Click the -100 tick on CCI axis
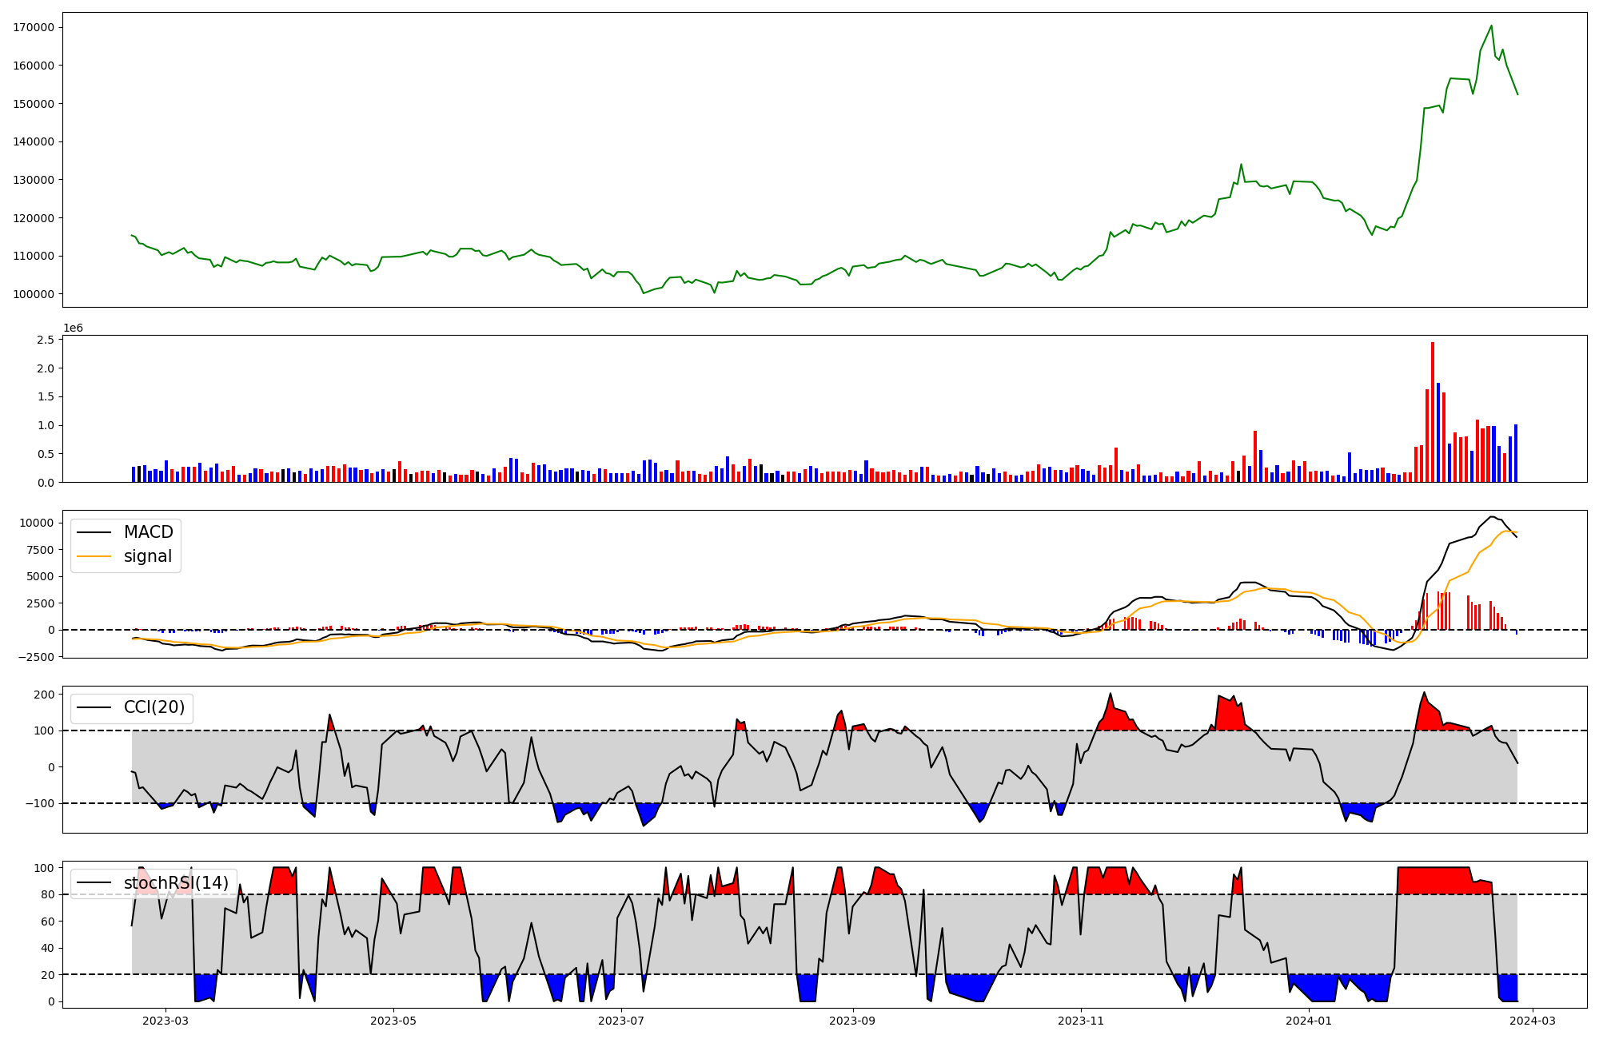 point(40,803)
